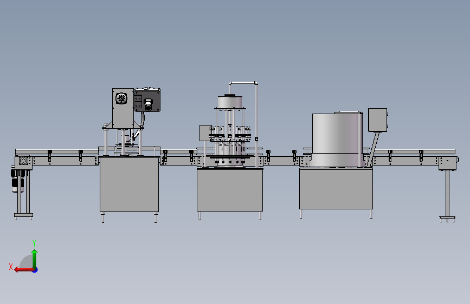The image size is (470, 304).
Task: Select the dark motor housing on the left machine
Action: pos(147,100)
